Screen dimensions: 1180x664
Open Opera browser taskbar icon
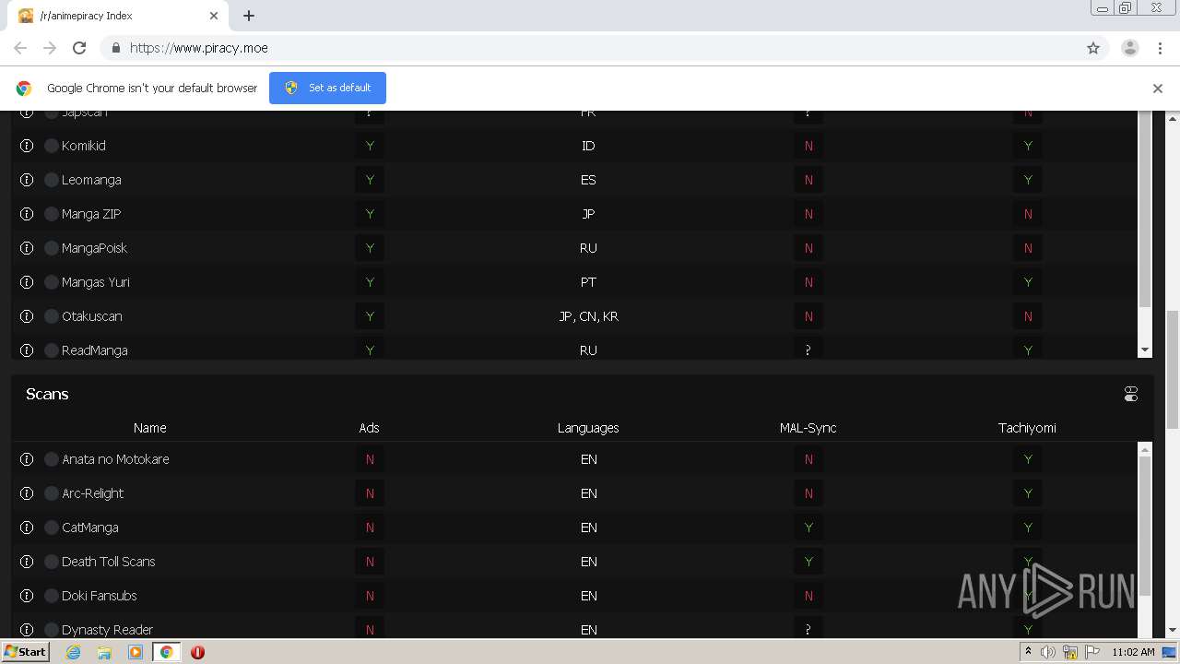coord(197,652)
